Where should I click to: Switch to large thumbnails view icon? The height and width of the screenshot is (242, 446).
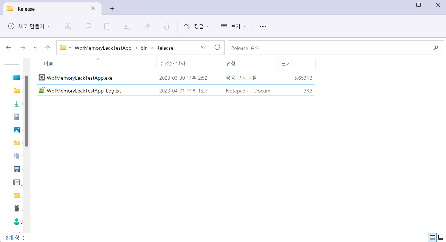(441, 237)
